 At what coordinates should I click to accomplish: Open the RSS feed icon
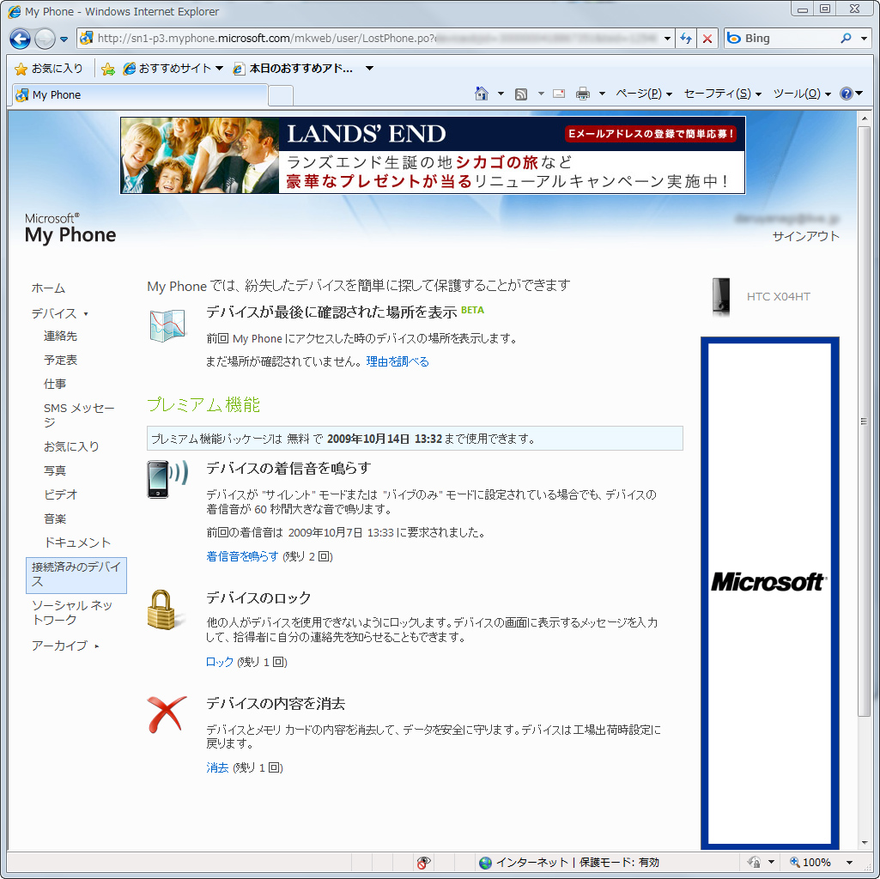click(x=520, y=94)
